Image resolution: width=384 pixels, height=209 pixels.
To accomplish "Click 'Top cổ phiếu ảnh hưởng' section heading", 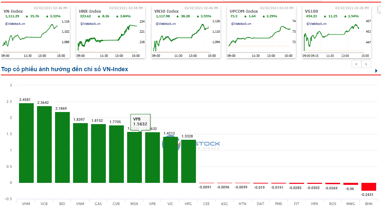I will (x=65, y=69).
